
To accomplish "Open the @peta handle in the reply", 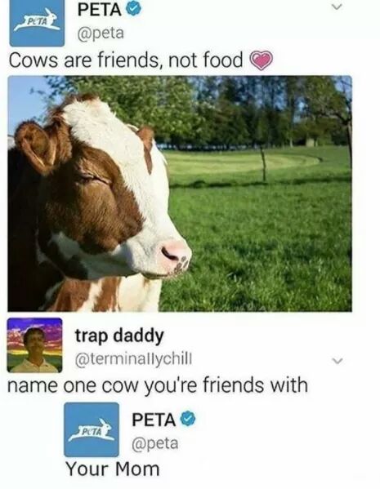I will (x=155, y=443).
